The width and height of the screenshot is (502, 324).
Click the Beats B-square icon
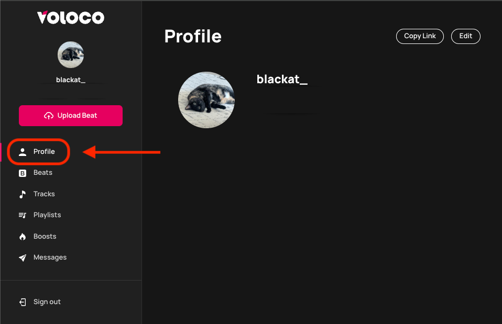click(x=23, y=173)
